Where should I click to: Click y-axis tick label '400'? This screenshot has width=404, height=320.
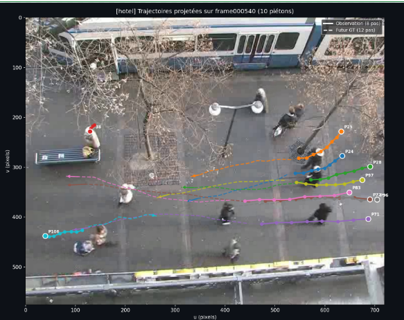[17, 217]
